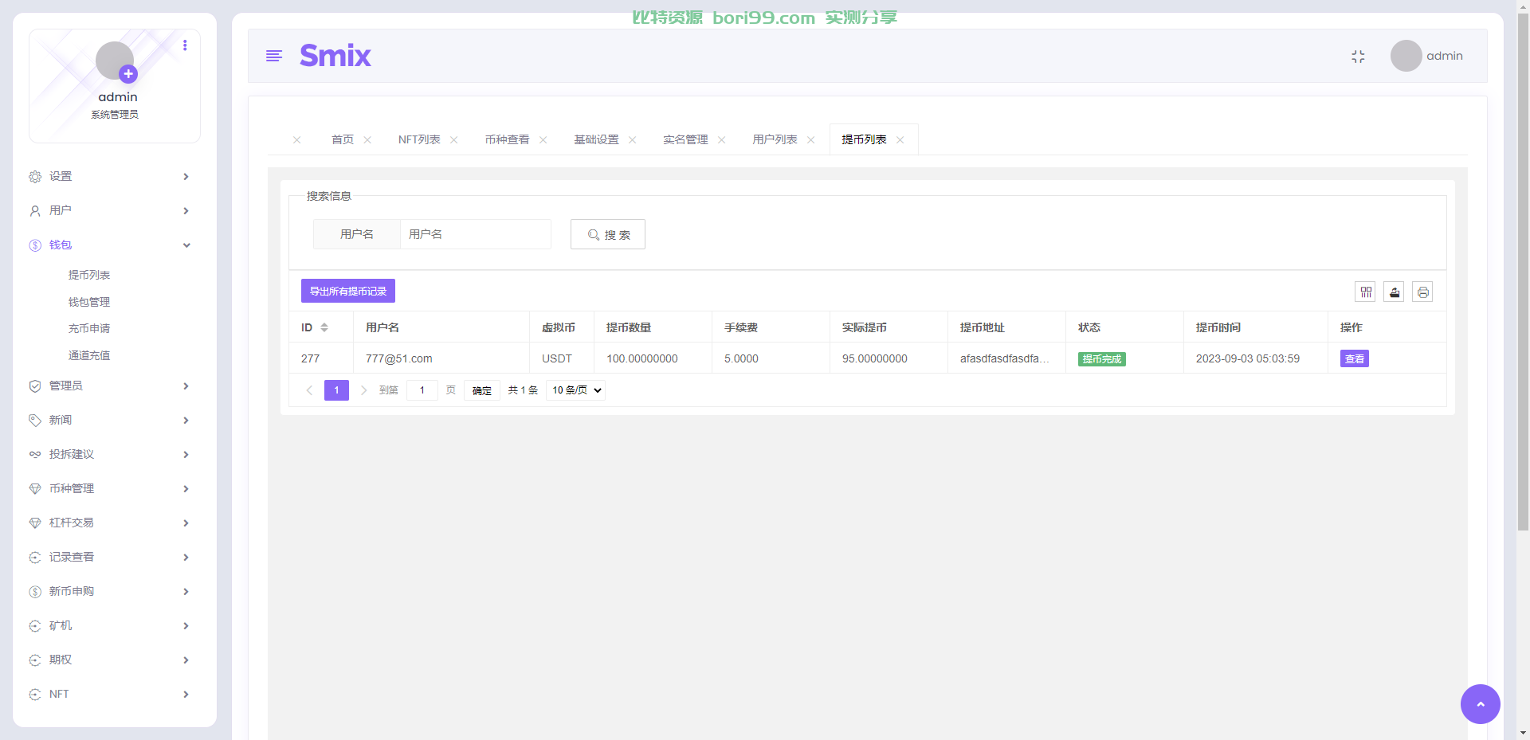Viewport: 1530px width, 740px height.
Task: Collapse the 钱包 menu chevron
Action: point(186,245)
